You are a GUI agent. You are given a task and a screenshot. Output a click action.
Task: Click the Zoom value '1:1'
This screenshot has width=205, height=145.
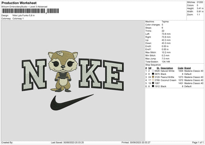(198, 14)
